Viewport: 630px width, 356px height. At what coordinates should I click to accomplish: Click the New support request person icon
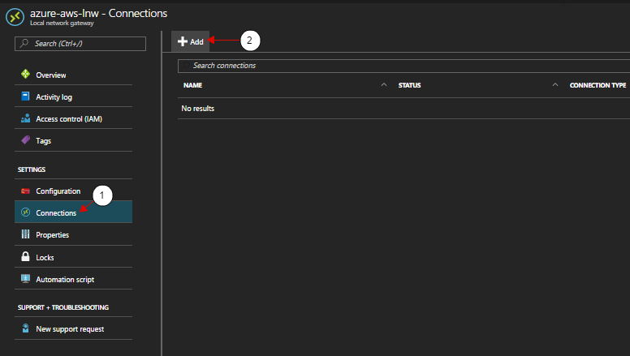[x=25, y=328]
